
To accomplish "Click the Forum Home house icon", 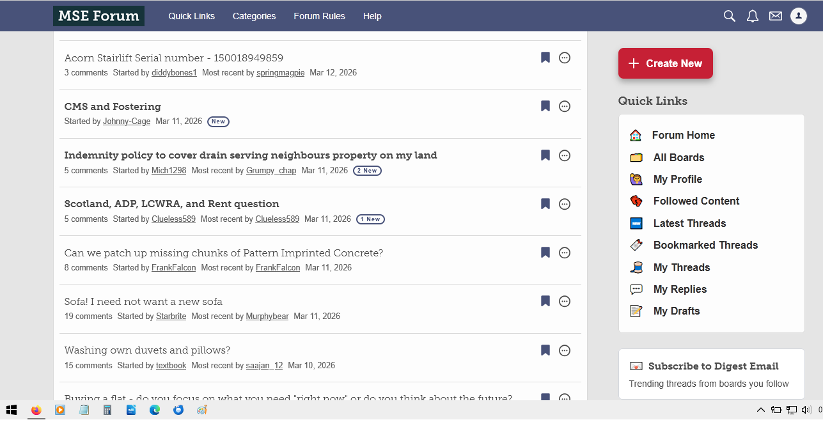I will (636, 135).
